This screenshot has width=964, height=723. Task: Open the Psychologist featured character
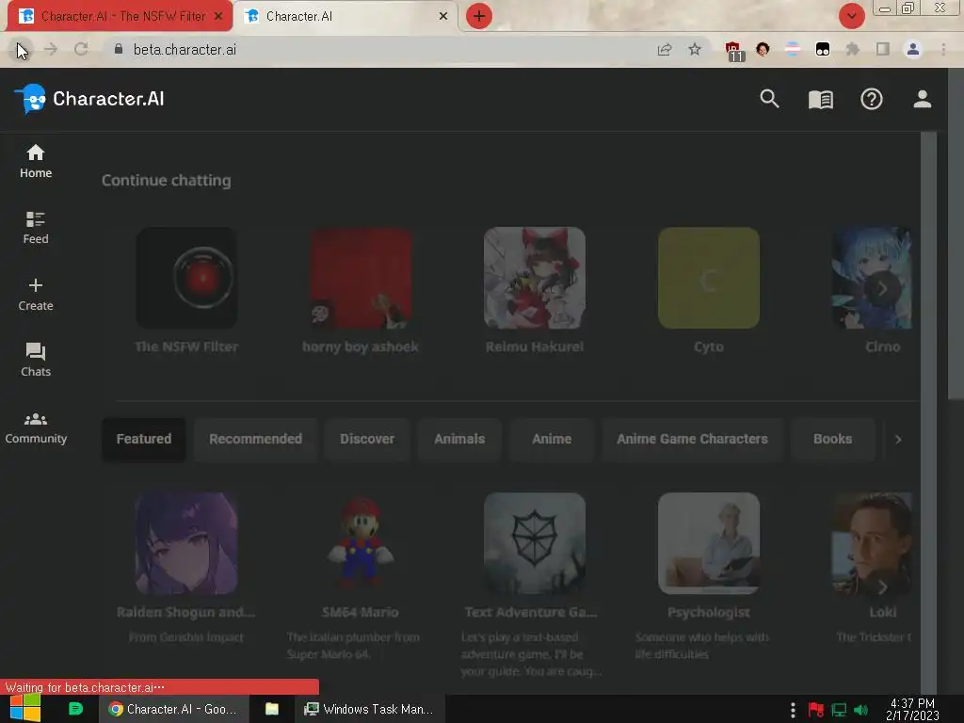click(x=708, y=575)
